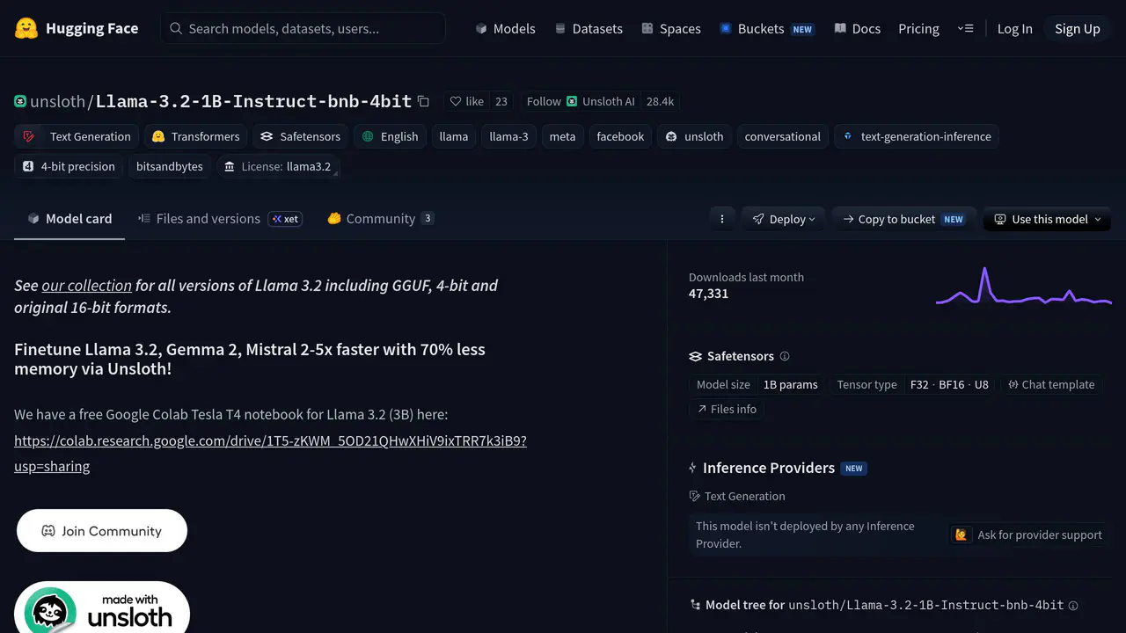Select the conversational tag
Image resolution: width=1126 pixels, height=633 pixels.
coord(782,136)
